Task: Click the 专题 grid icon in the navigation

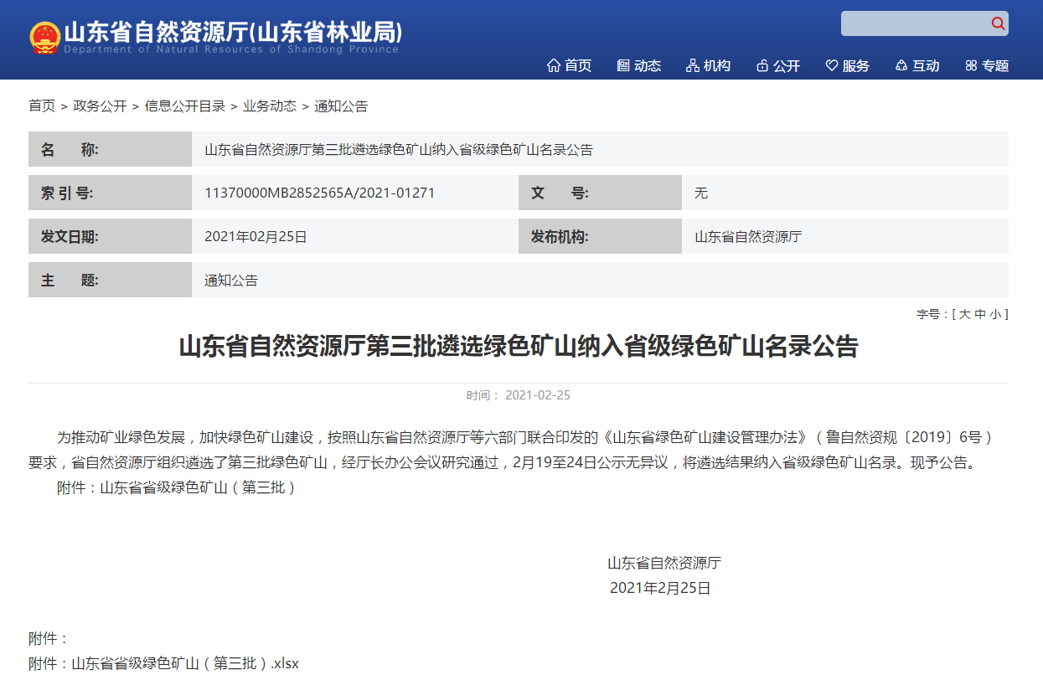Action: coord(972,64)
